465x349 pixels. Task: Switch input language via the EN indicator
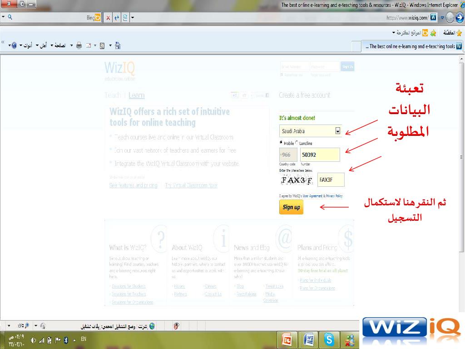pos(84,339)
